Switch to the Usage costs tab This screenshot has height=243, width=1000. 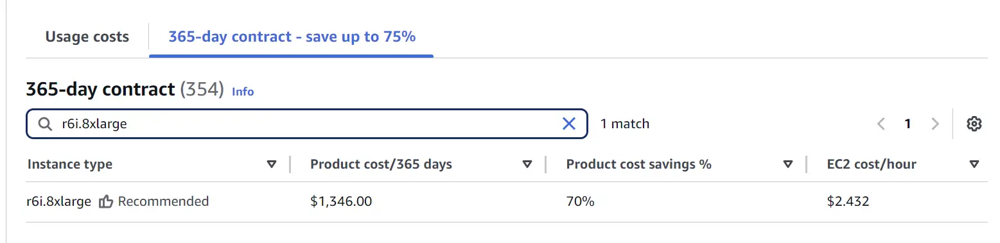tap(87, 37)
